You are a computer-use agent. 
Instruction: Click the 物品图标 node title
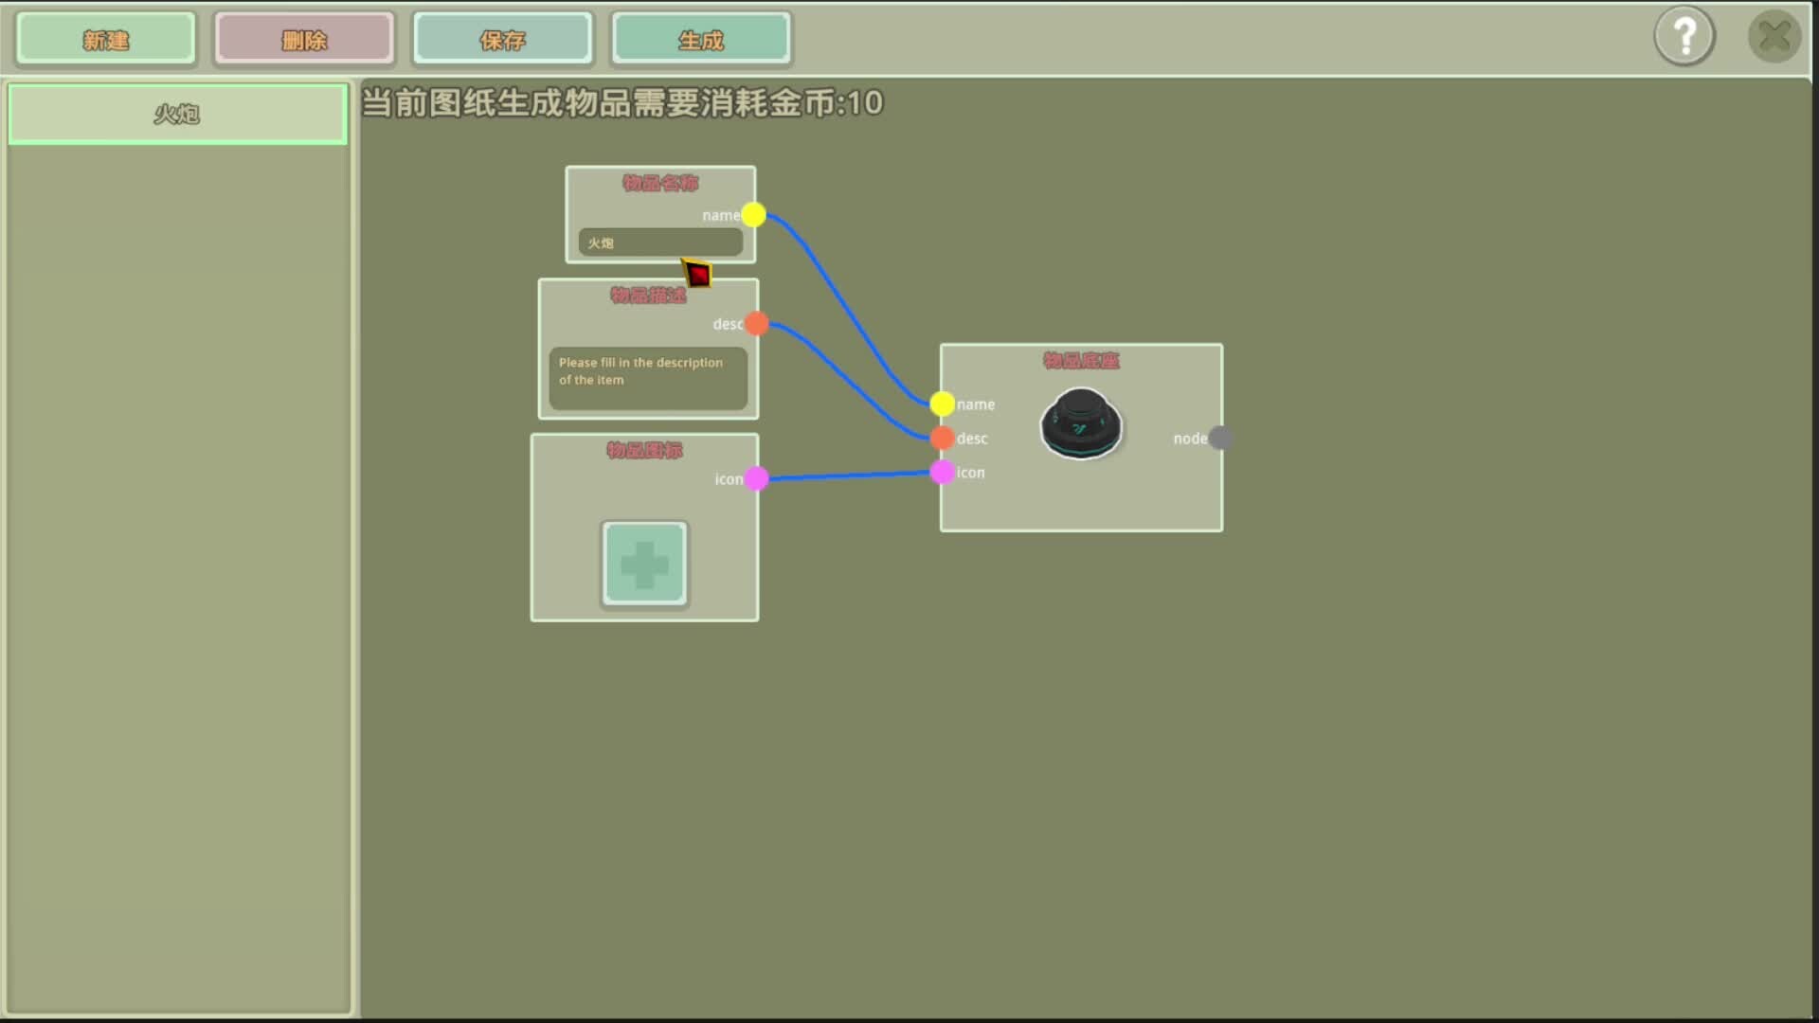pos(644,450)
